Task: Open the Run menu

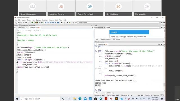Action: coord(34,20)
